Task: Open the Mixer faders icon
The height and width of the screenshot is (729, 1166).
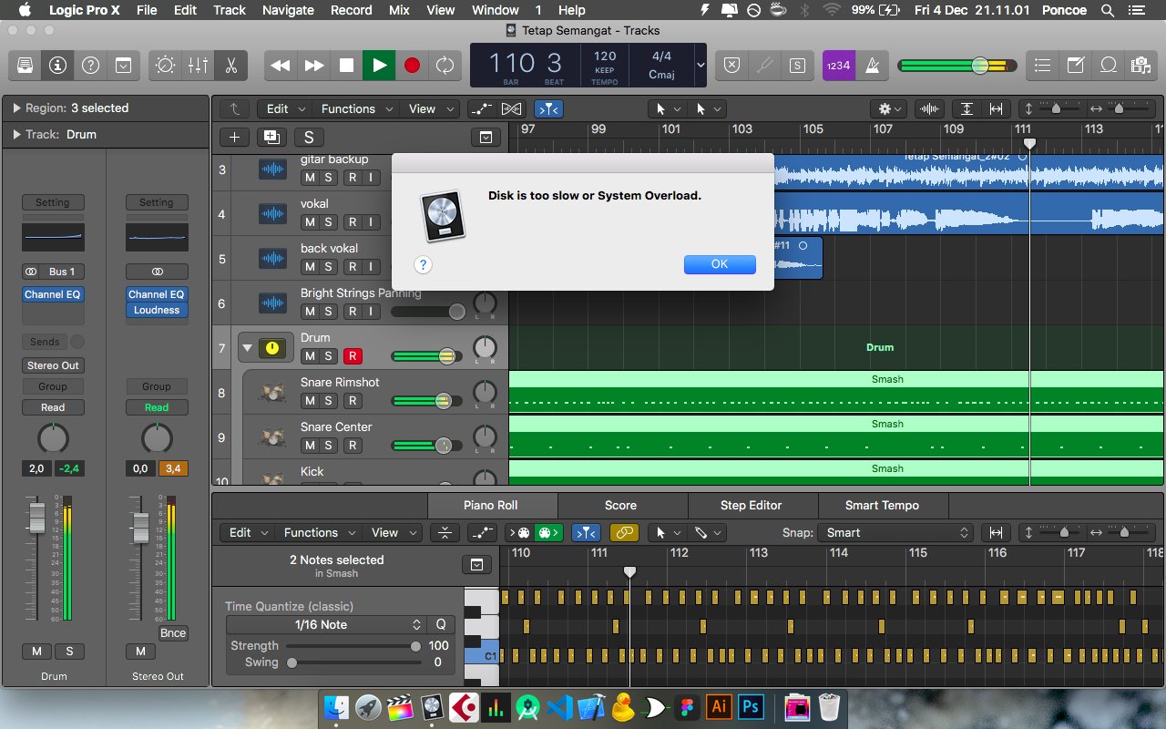Action: (198, 66)
